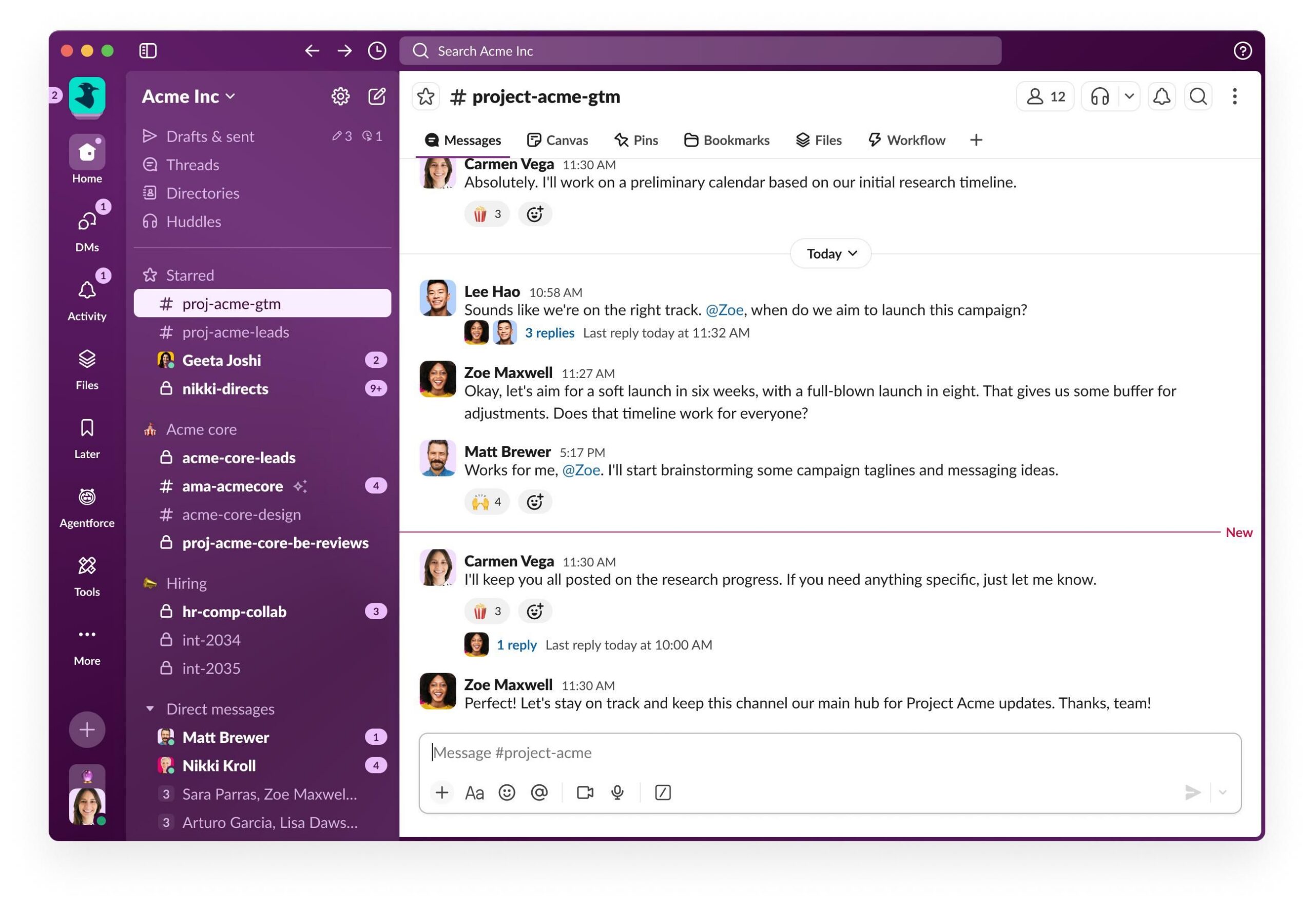Toggle popcorn reaction under the New divider
Screen dimensions: 1314x908
[x=487, y=611]
